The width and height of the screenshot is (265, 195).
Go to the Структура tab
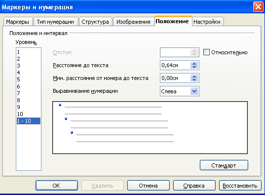pos(95,22)
